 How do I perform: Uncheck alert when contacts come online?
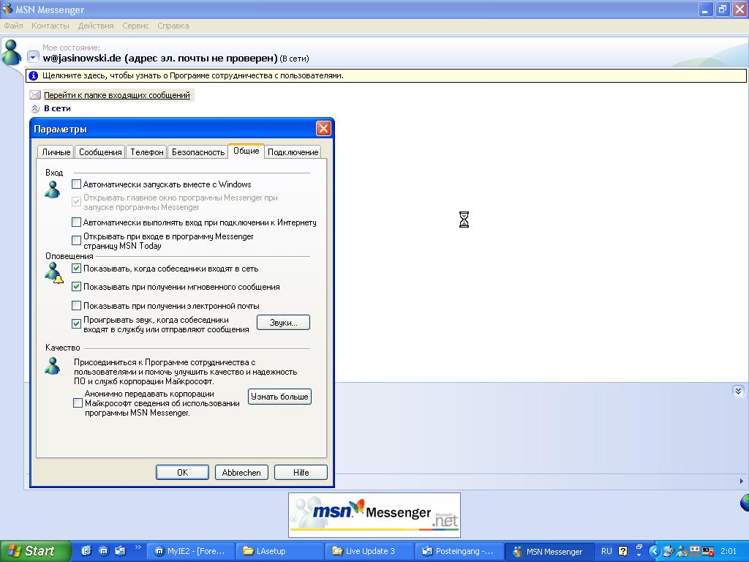click(x=76, y=268)
